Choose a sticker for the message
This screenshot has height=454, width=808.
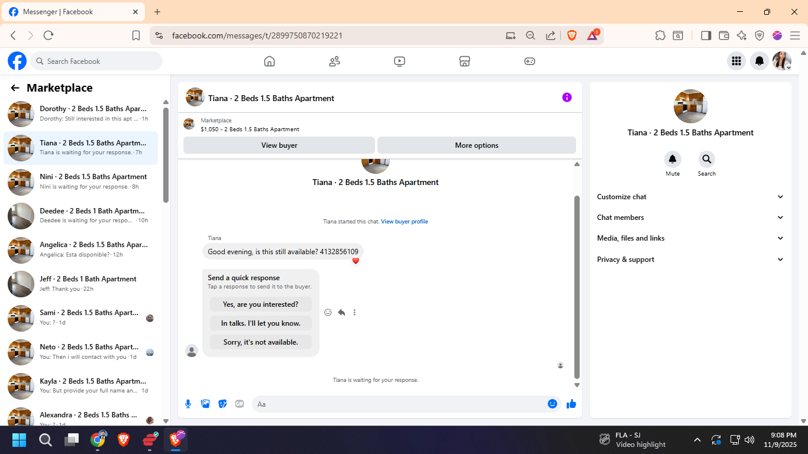(x=222, y=404)
